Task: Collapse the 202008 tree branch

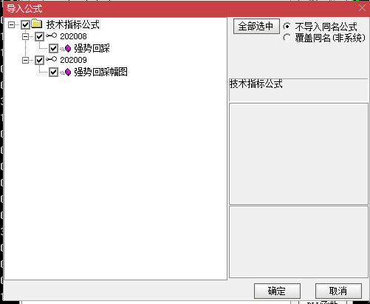Action: pos(25,36)
